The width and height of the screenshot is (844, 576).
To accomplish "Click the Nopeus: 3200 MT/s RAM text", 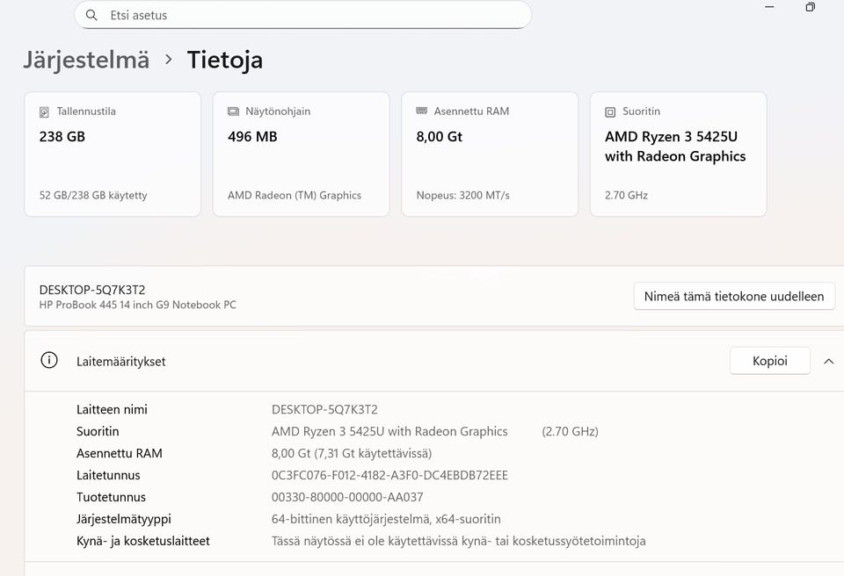I will click(462, 195).
